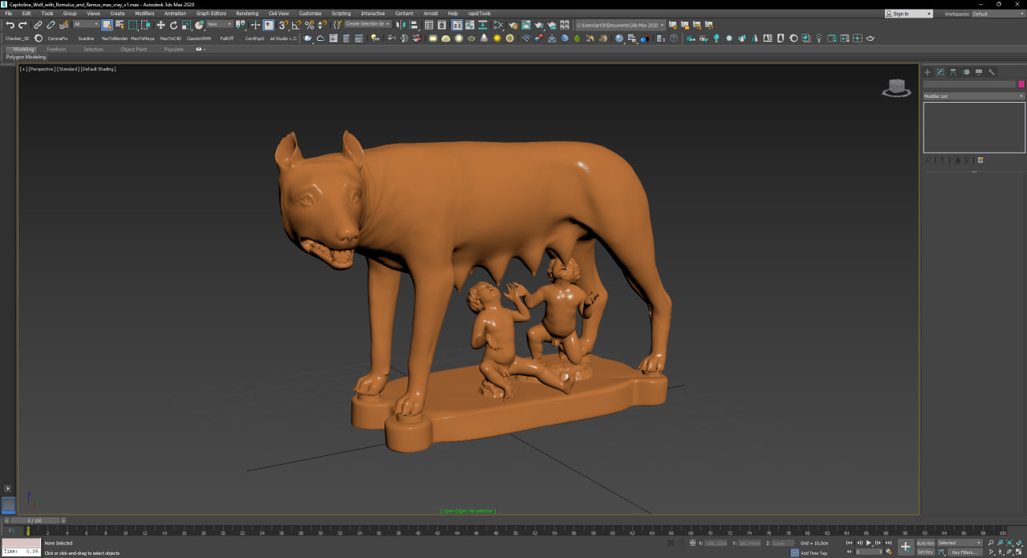The height and width of the screenshot is (558, 1027).
Task: Activate the Select and Move tool
Action: (160, 25)
